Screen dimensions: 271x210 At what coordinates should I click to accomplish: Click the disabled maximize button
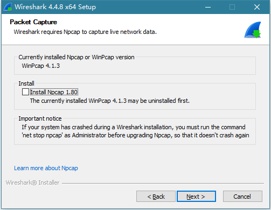[232, 7]
